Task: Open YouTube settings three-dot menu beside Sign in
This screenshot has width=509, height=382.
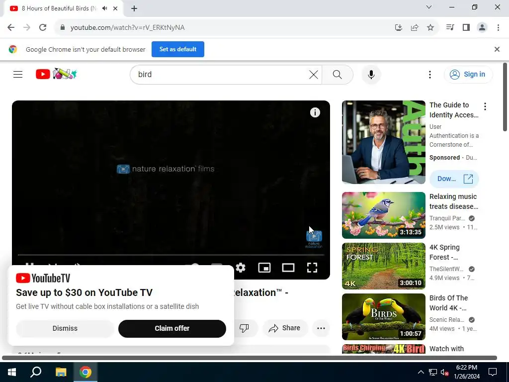Action: (x=430, y=75)
